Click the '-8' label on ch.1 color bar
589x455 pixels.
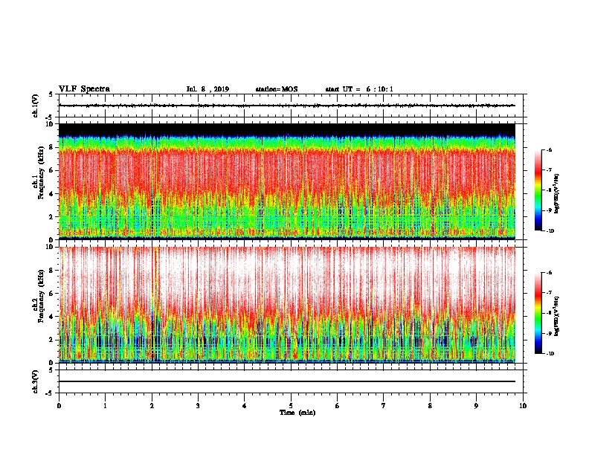549,190
